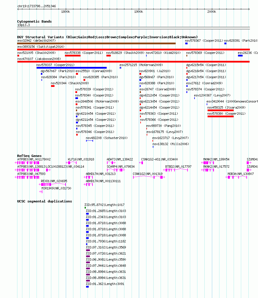Click the nsv578380 (Cooper2011) label
The width and height of the screenshot is (258, 298).
(x=226, y=114)
